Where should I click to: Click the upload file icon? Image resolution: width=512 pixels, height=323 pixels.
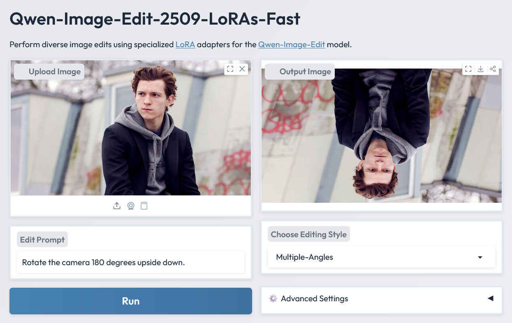pyautogui.click(x=117, y=206)
